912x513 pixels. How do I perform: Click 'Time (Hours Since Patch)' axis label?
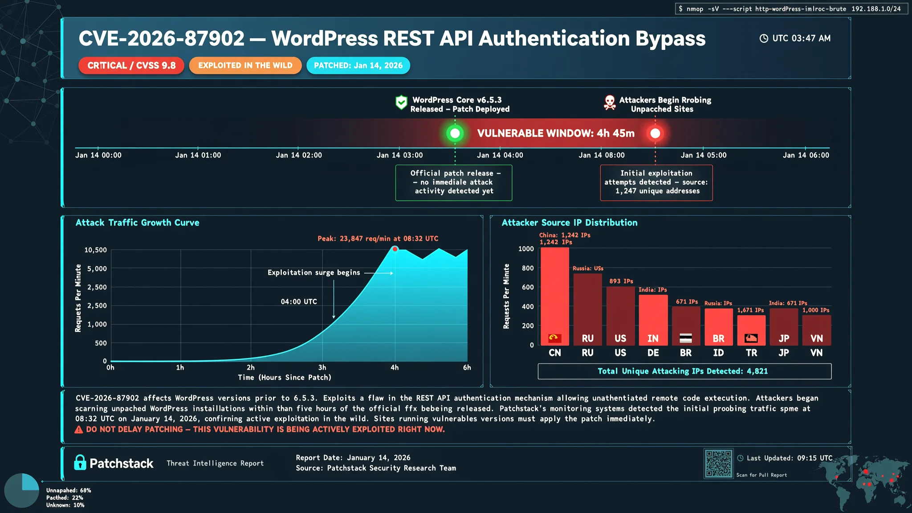285,378
